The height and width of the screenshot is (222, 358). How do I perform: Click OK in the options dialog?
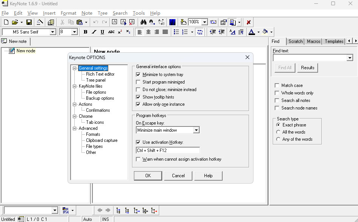coord(148,176)
